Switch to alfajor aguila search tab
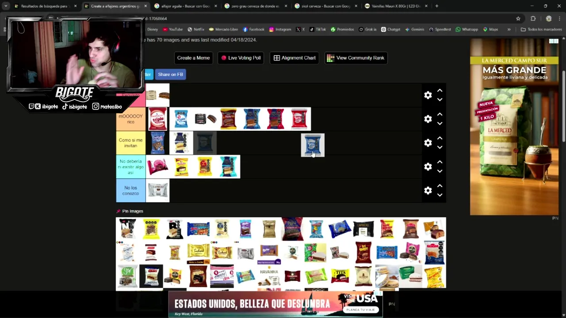Image resolution: width=566 pixels, height=318 pixels. pos(186,6)
